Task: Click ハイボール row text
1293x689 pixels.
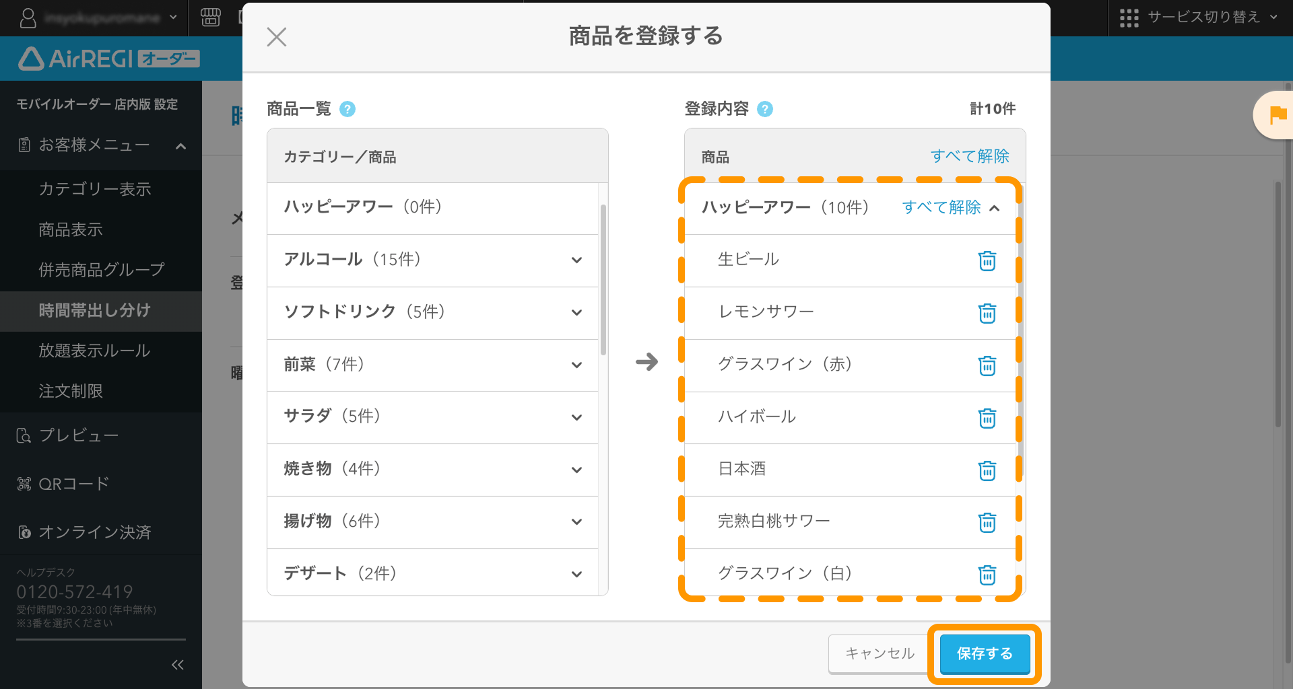Action: (x=757, y=416)
